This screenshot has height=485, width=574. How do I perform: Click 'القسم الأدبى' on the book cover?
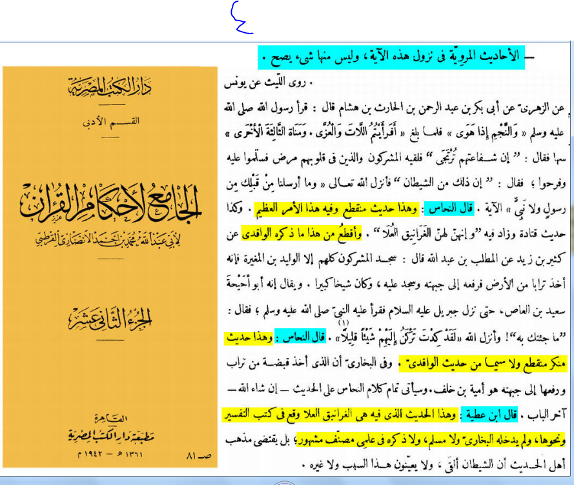[x=111, y=121]
